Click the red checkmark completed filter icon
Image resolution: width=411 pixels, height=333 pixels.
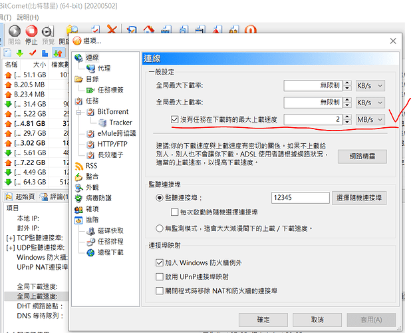(33, 53)
